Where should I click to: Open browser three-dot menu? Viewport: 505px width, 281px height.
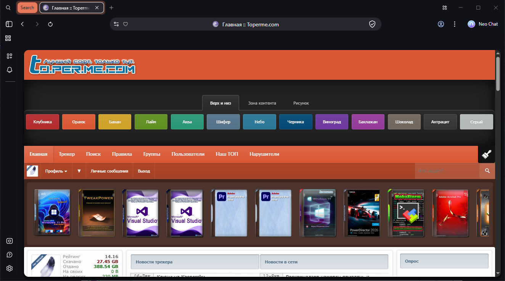pyautogui.click(x=455, y=24)
